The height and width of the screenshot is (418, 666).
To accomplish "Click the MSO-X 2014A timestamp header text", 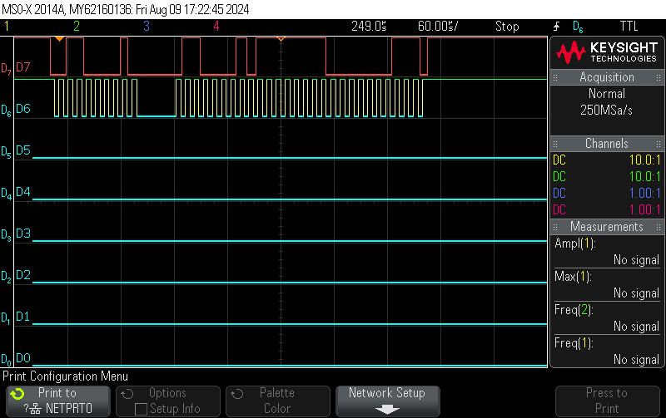I will coord(126,9).
